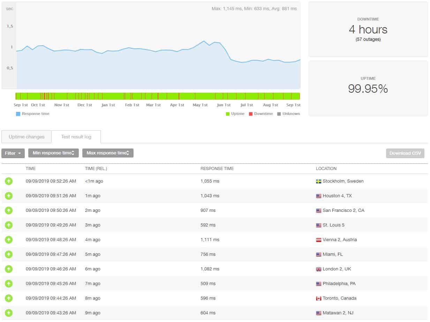The height and width of the screenshot is (322, 430).
Task: Click the 1,082 ms response value
Action: pos(210,269)
